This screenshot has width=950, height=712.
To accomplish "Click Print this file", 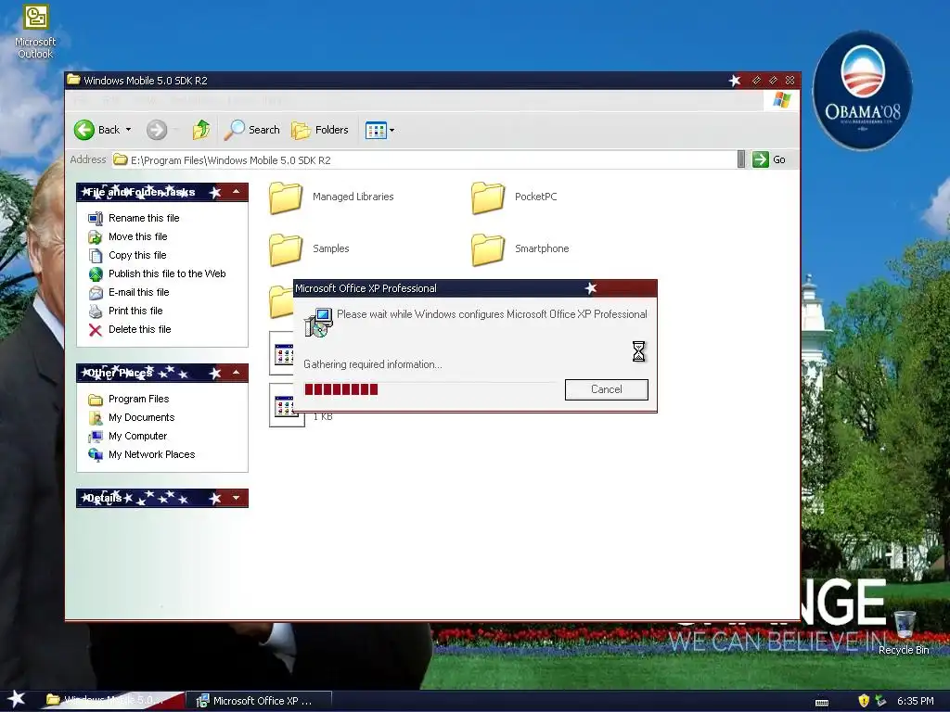I will (x=135, y=311).
